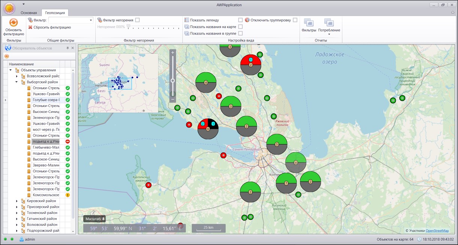
Task: Expand the Кировский район tree node
Action: (x=17, y=201)
